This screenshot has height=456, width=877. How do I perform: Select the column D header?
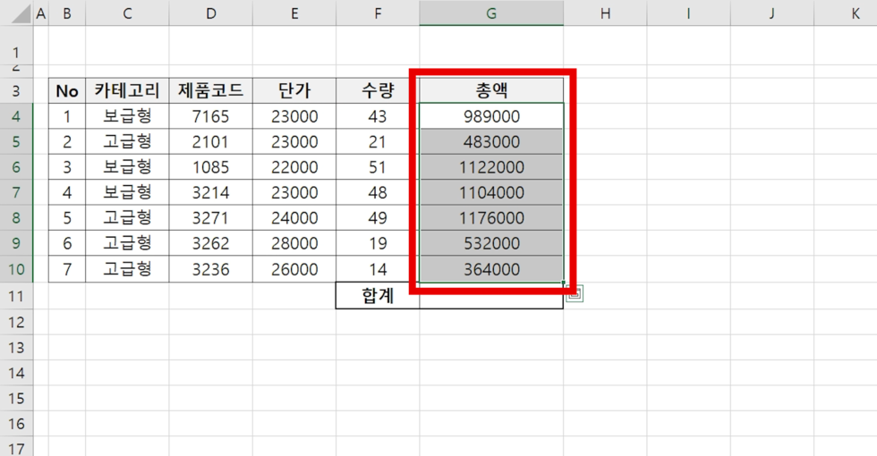pos(210,13)
